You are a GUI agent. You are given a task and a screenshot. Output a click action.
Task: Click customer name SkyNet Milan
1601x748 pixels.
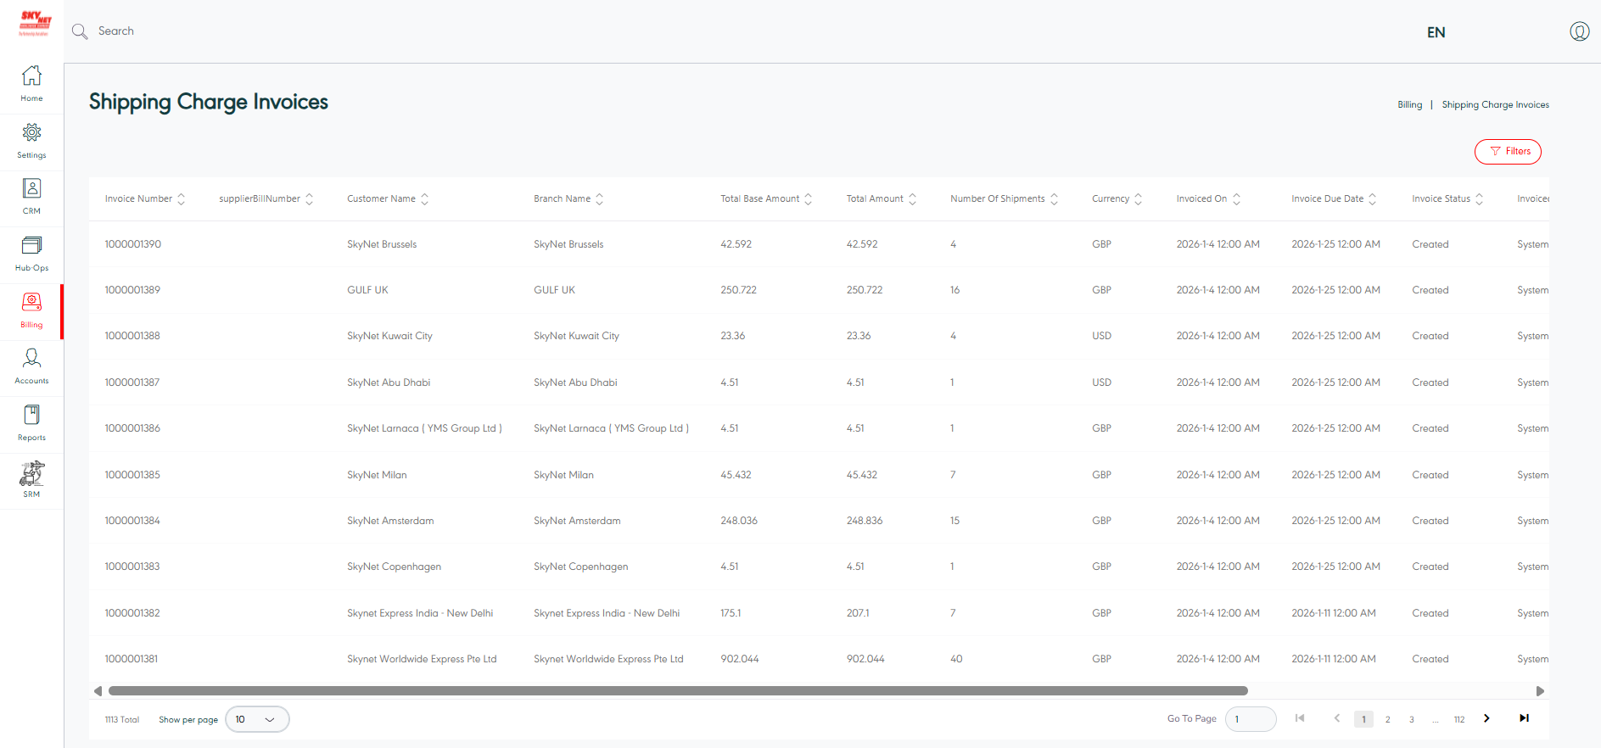(x=377, y=475)
